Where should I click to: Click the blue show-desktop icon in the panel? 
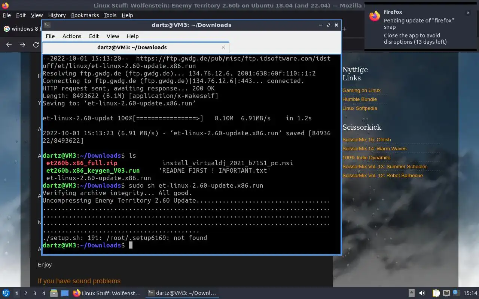click(x=65, y=293)
